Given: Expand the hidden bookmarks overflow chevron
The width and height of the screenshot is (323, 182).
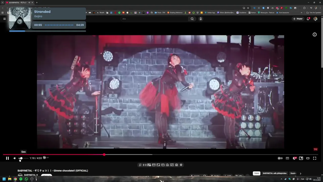Looking at the screenshot, I should [301, 13].
